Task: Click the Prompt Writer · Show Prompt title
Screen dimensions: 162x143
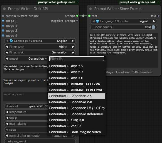Action: 118,9
